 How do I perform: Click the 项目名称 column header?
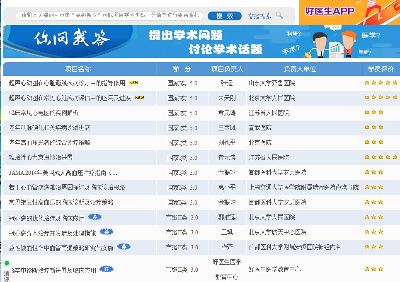pyautogui.click(x=78, y=69)
